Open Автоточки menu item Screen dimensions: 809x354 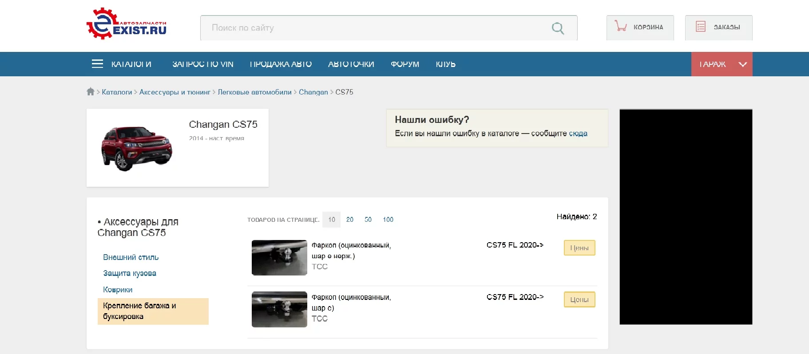click(x=351, y=64)
